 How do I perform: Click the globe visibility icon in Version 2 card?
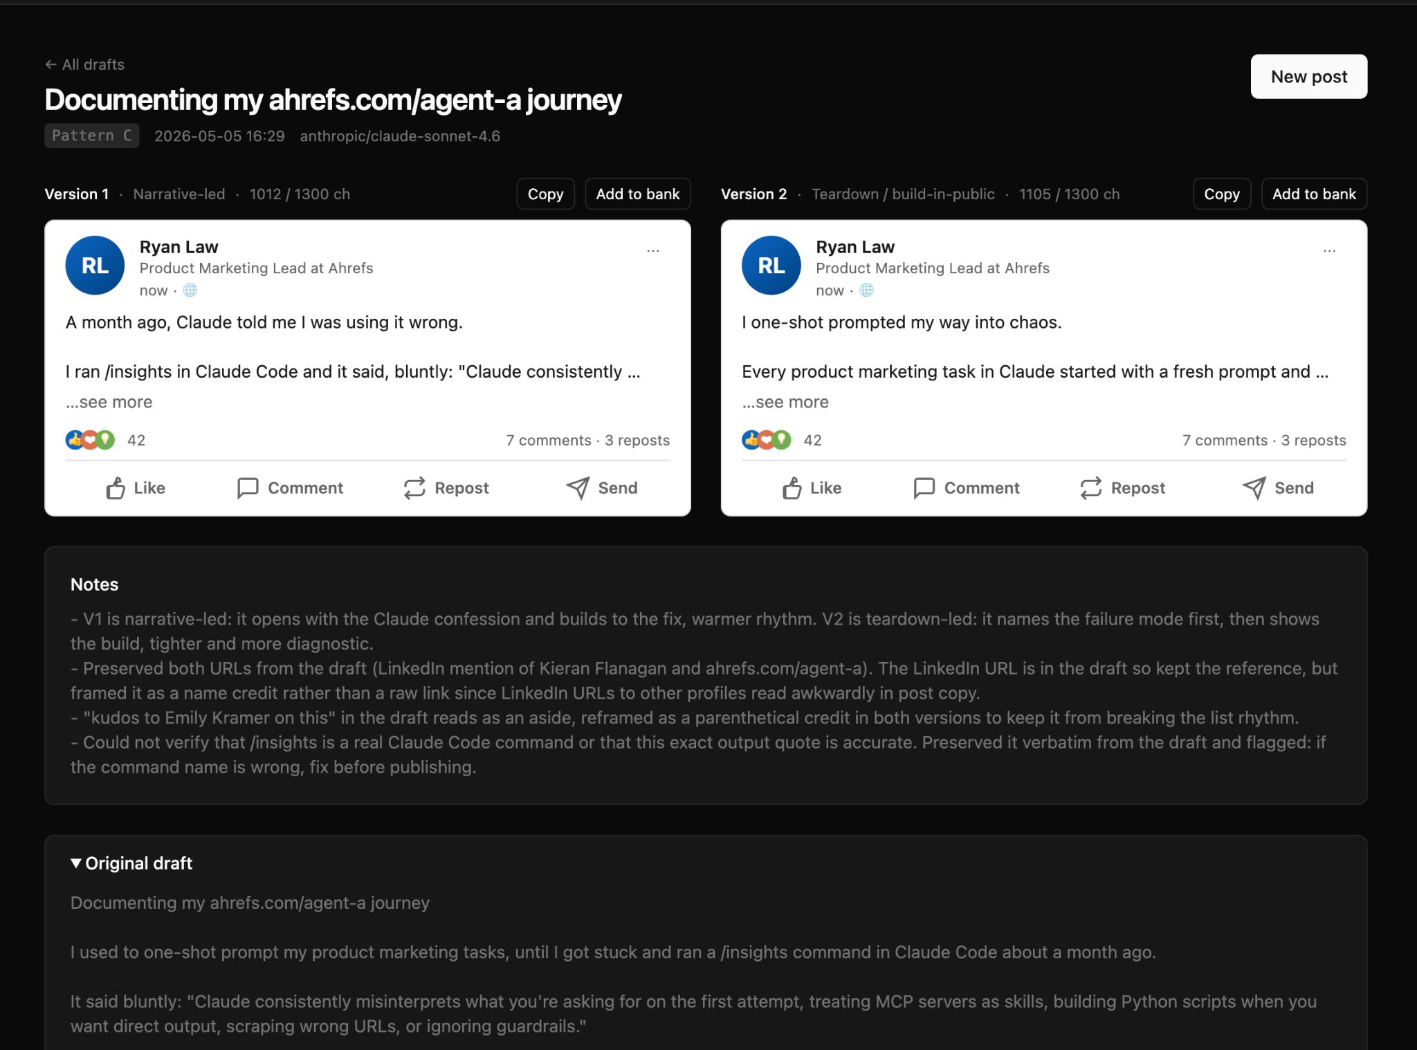[866, 291]
